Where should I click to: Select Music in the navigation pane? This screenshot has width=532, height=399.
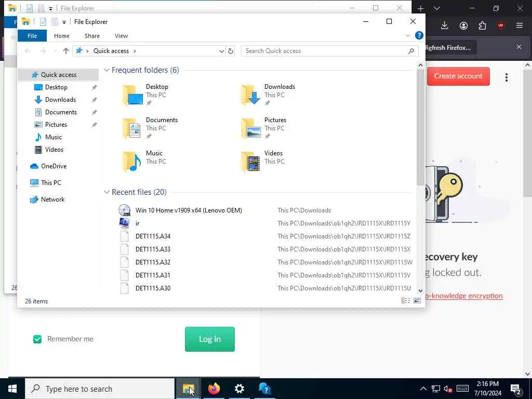tap(54, 137)
